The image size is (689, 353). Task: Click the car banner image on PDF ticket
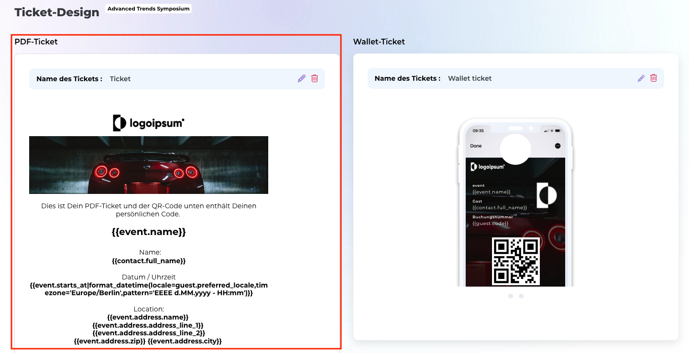149,165
